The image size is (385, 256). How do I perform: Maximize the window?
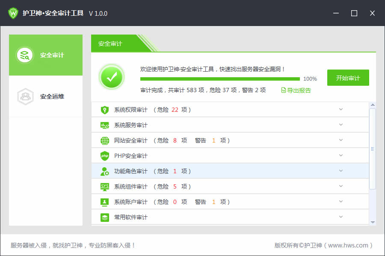354,13
